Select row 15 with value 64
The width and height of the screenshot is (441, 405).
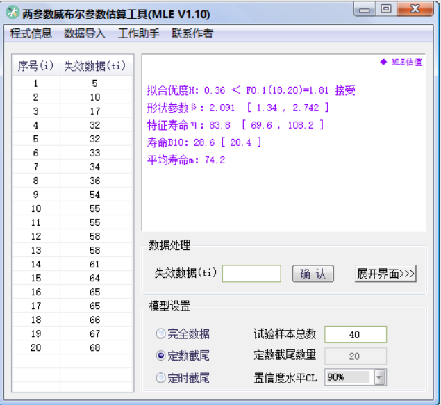72,278
